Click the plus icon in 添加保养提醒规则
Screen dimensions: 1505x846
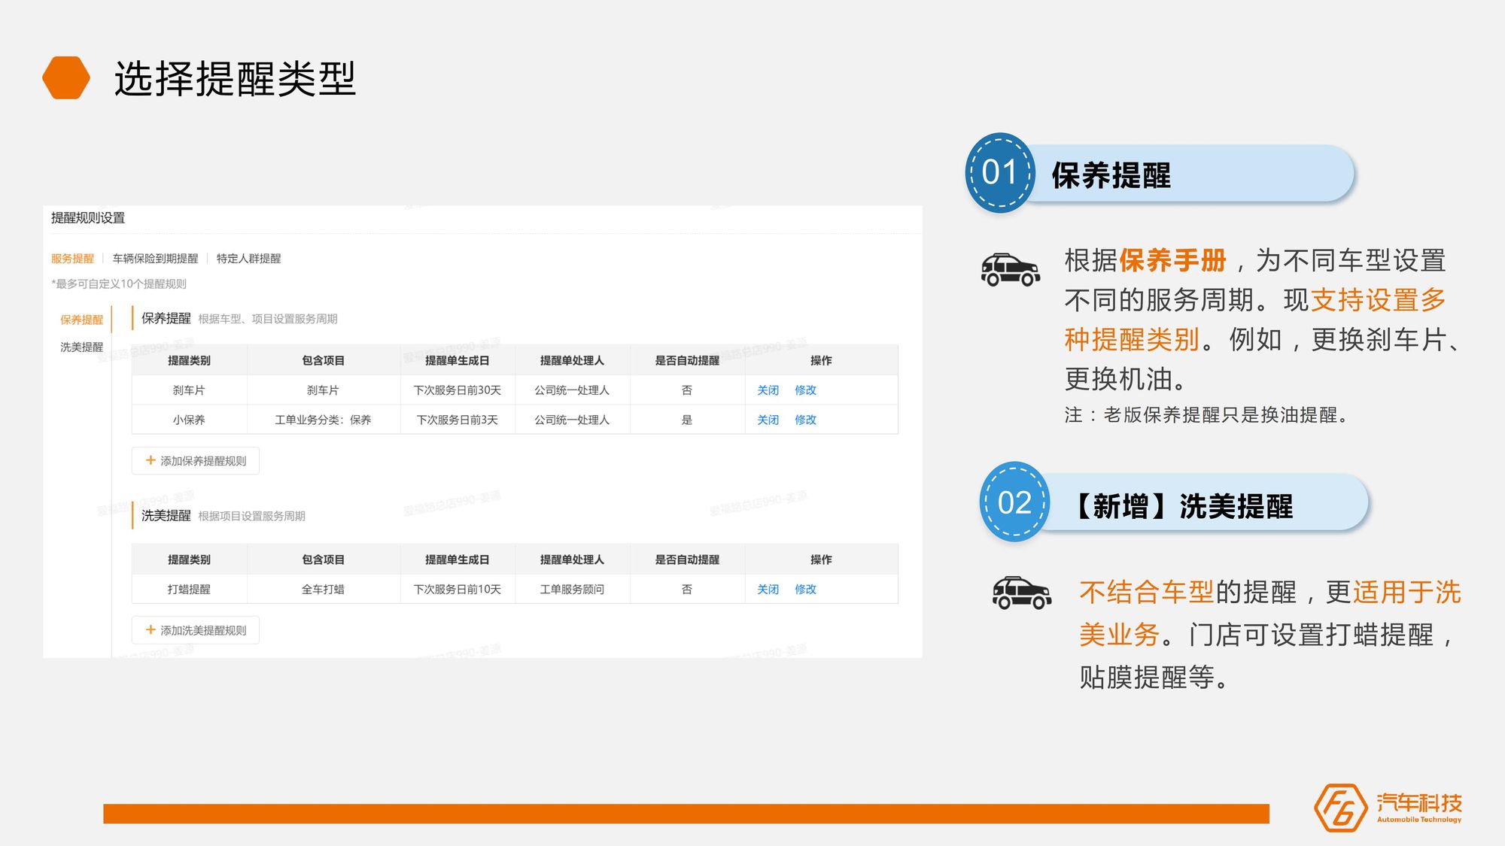click(x=150, y=460)
